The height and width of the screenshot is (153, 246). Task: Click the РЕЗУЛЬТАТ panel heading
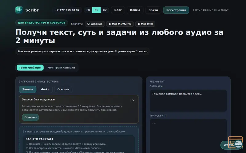tap(157, 82)
